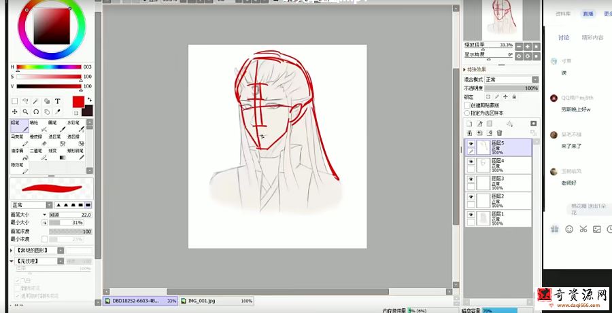Select the magnifier zoom tool
612x313 pixels.
25,112
